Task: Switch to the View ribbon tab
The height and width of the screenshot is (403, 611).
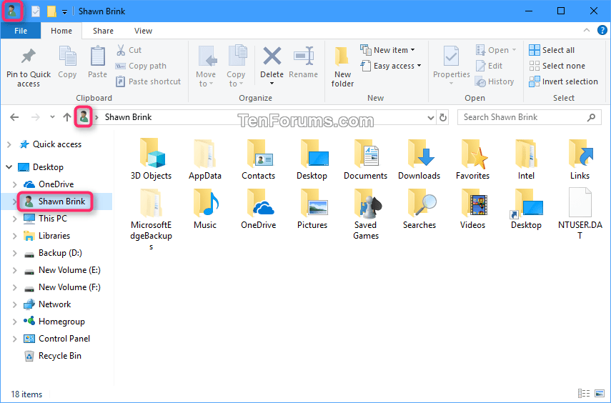Action: pos(143,31)
